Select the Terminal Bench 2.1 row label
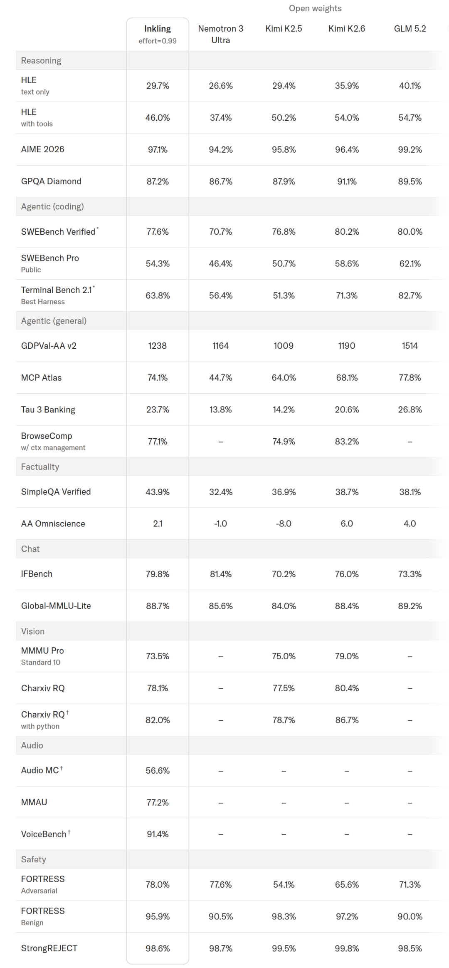Screen dimensions: 449x968 58,295
